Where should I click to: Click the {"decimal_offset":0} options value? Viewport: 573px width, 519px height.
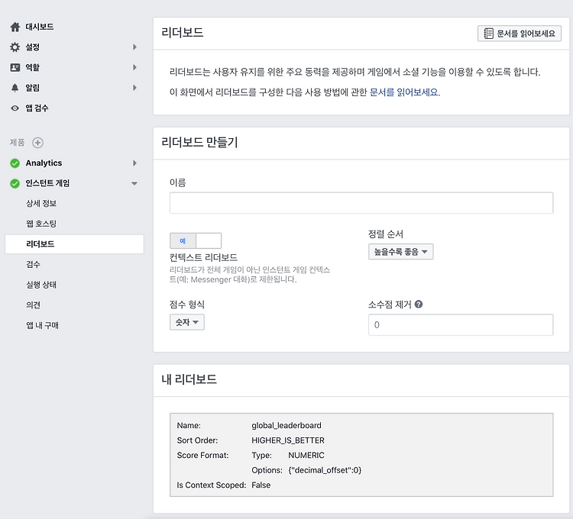tap(325, 470)
